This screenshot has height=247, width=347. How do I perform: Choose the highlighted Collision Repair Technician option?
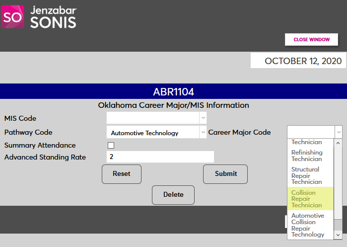point(310,199)
